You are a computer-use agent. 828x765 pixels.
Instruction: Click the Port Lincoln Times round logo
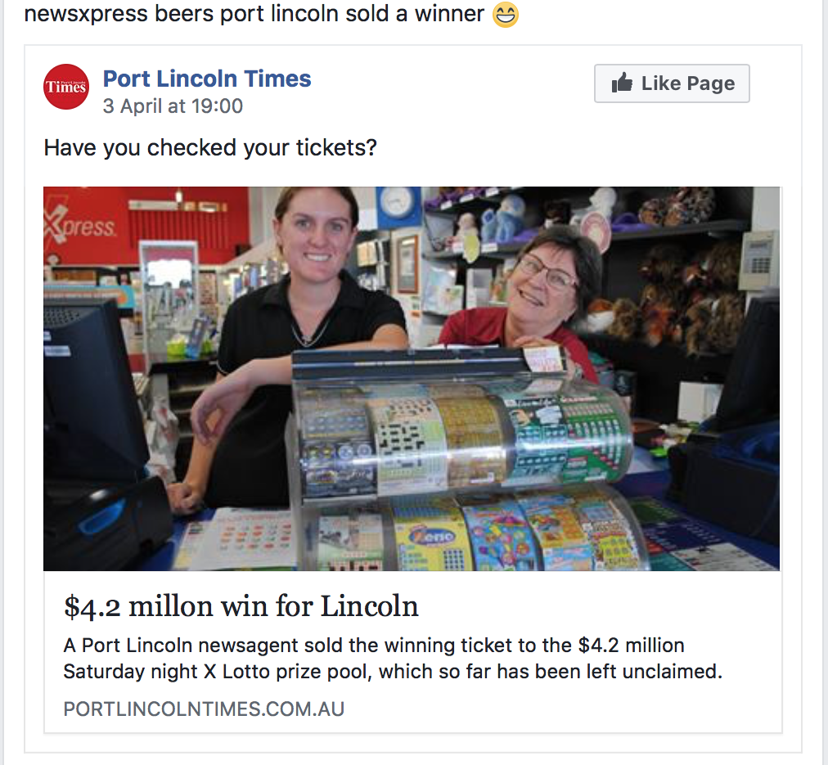coord(66,87)
